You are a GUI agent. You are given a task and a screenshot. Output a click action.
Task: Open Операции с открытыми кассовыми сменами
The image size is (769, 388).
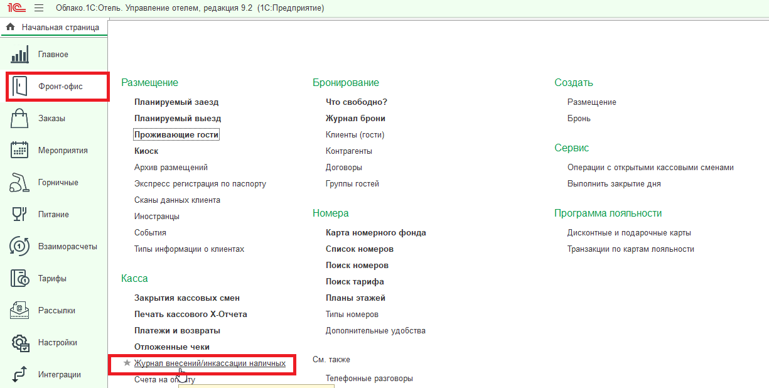(x=650, y=167)
